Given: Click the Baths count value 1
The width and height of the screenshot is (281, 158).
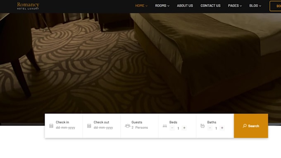Looking at the screenshot, I should click(x=216, y=128).
